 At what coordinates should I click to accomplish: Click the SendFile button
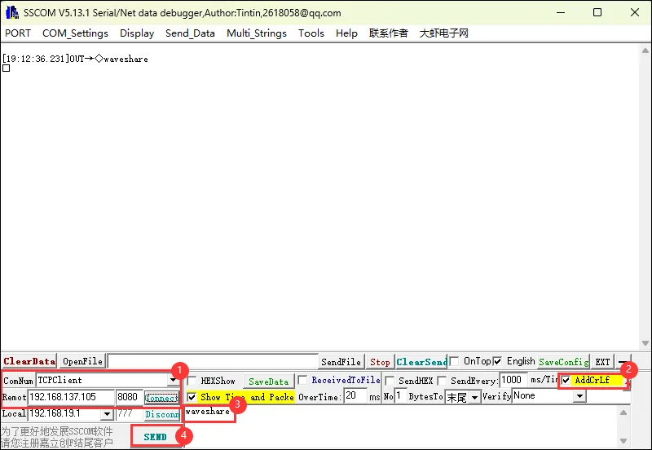pyautogui.click(x=341, y=361)
